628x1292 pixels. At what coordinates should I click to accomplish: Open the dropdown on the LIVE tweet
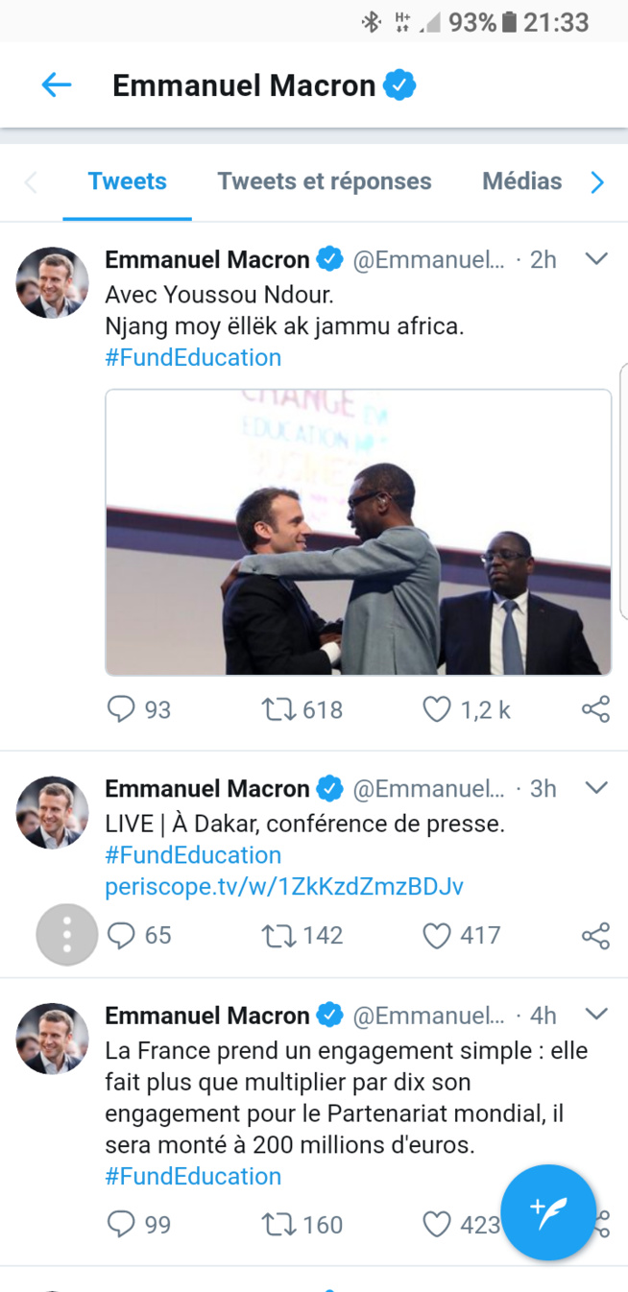(596, 787)
